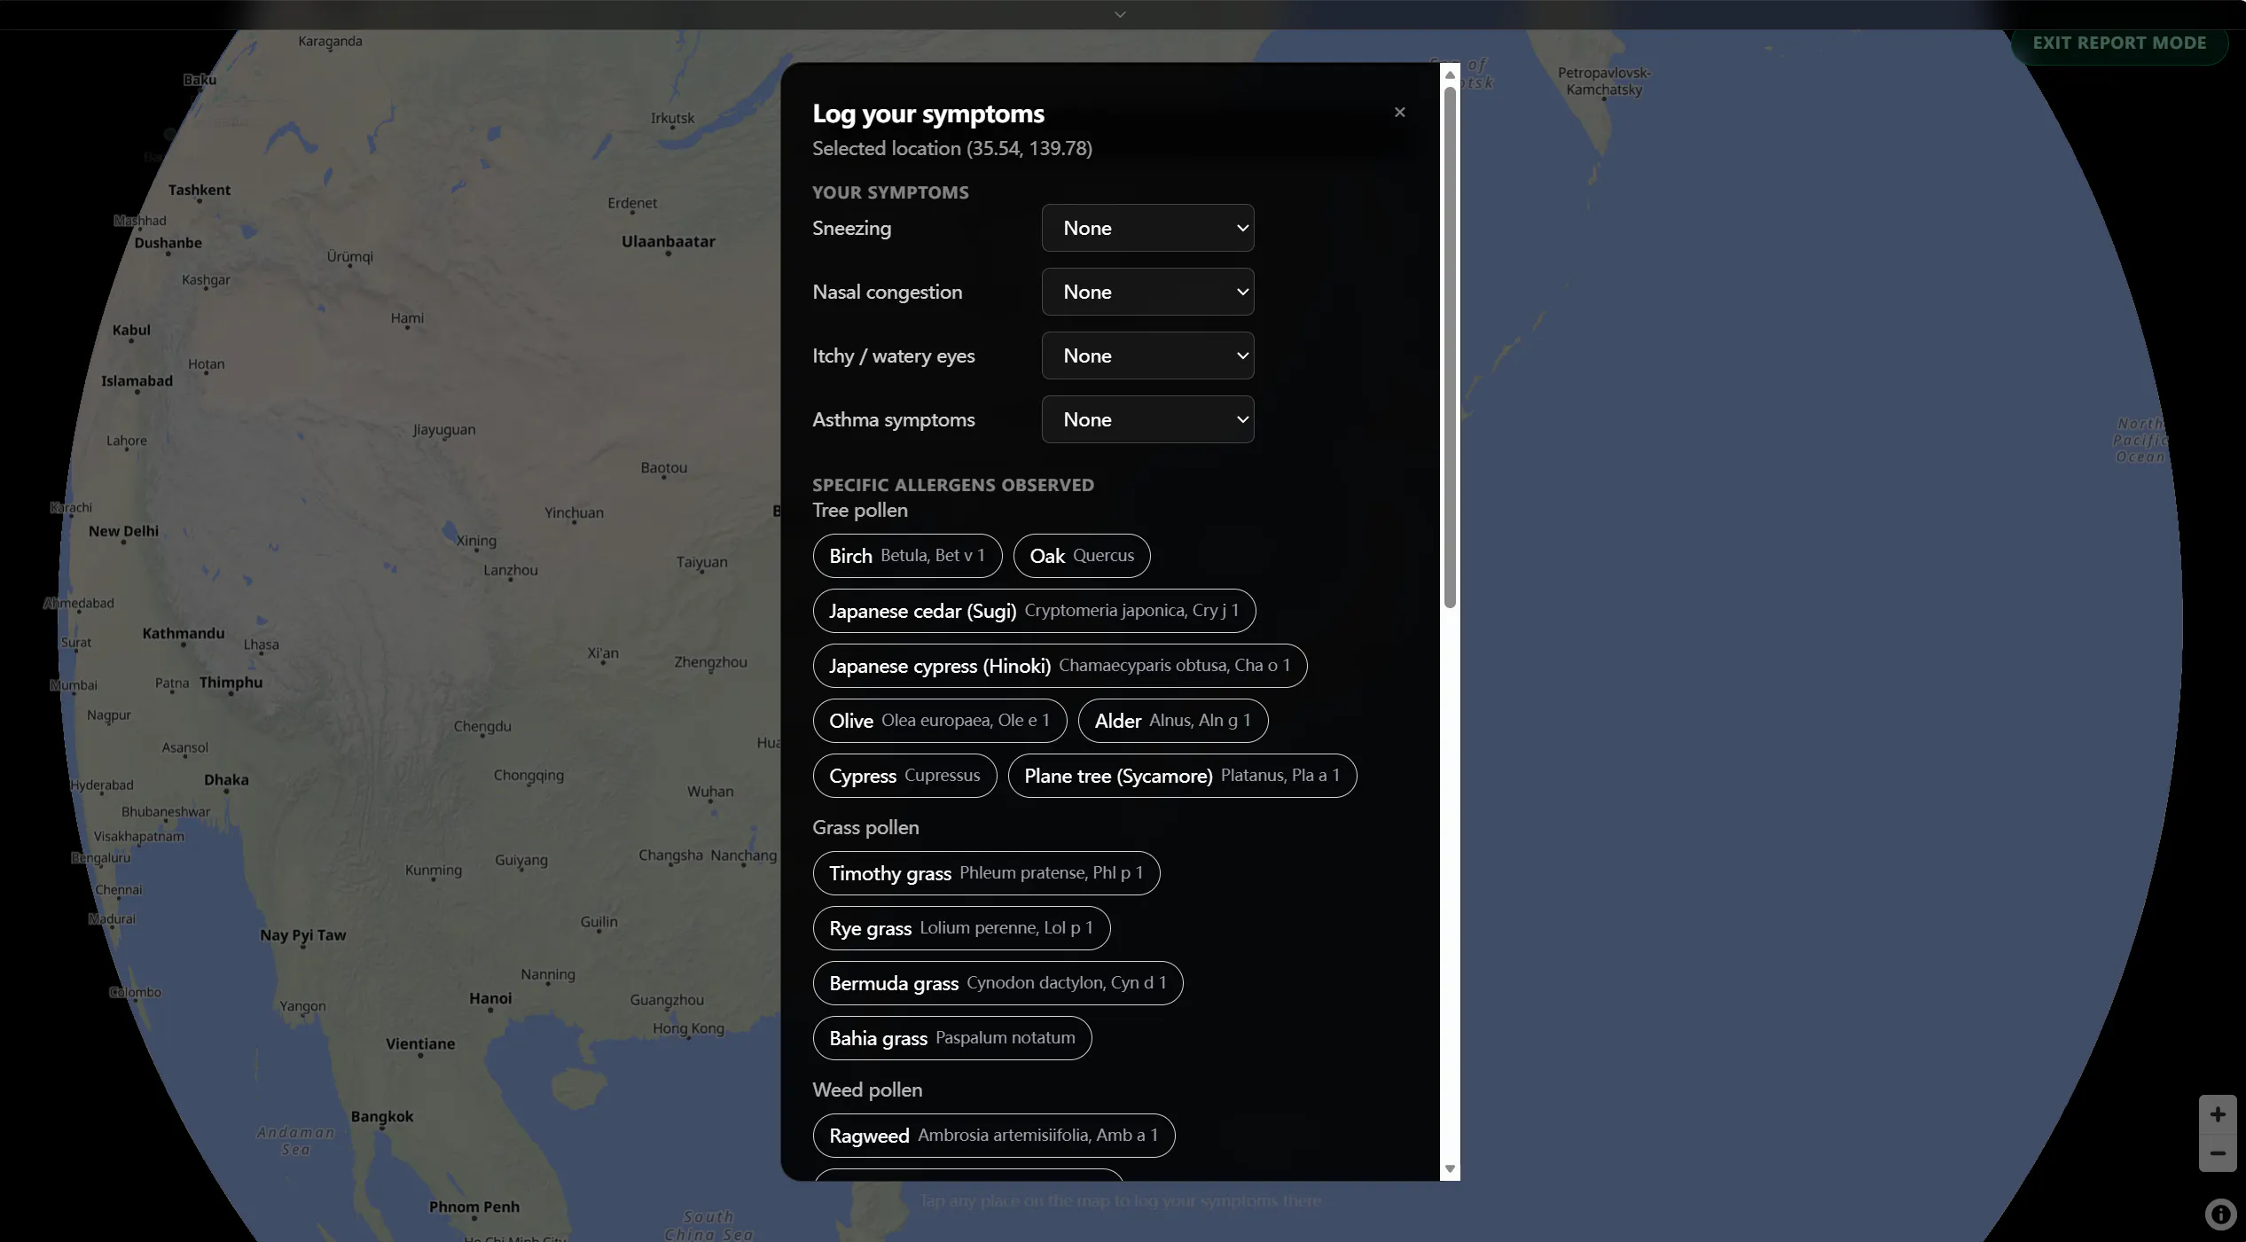The height and width of the screenshot is (1242, 2246).
Task: Click the Selected location coordinates text
Action: 952,148
